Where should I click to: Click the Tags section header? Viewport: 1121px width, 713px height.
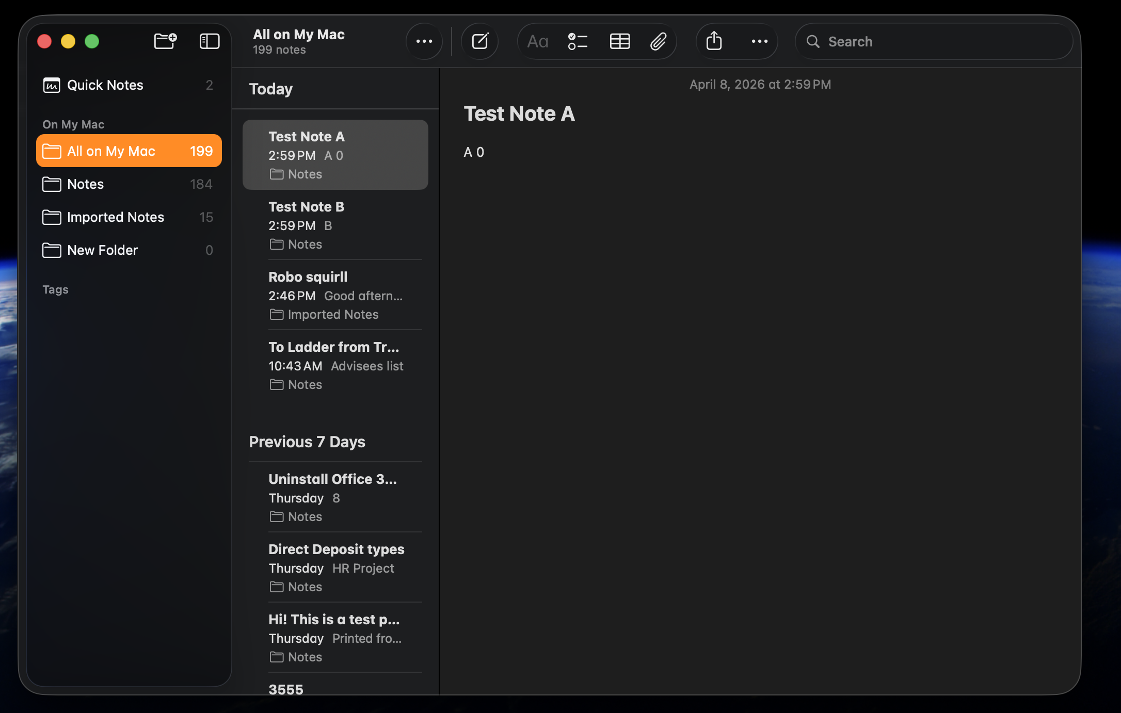[55, 289]
